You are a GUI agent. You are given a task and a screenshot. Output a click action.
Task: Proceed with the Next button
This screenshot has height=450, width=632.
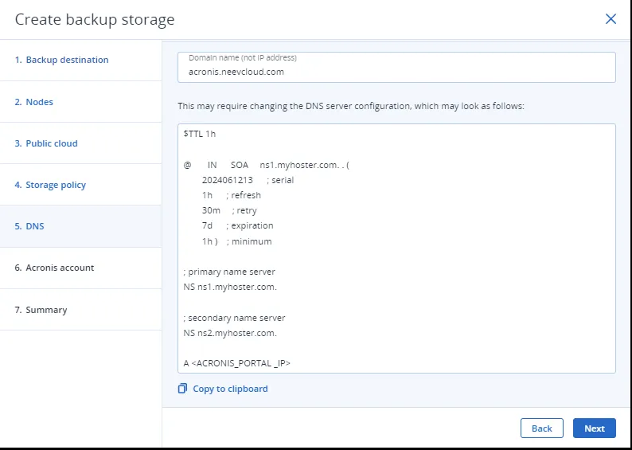pos(595,428)
